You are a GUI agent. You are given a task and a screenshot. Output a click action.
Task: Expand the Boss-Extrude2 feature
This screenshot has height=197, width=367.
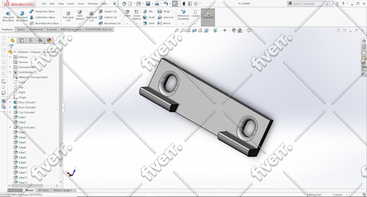(x=10, y=107)
